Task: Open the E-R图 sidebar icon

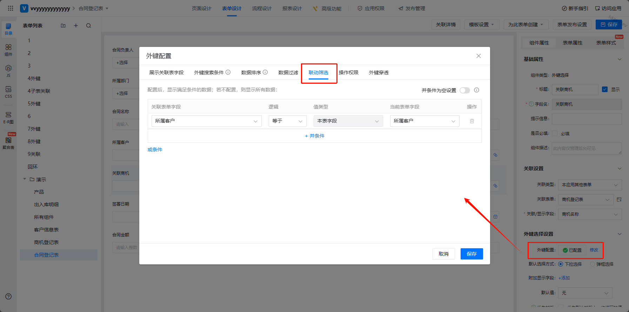Action: pyautogui.click(x=8, y=117)
